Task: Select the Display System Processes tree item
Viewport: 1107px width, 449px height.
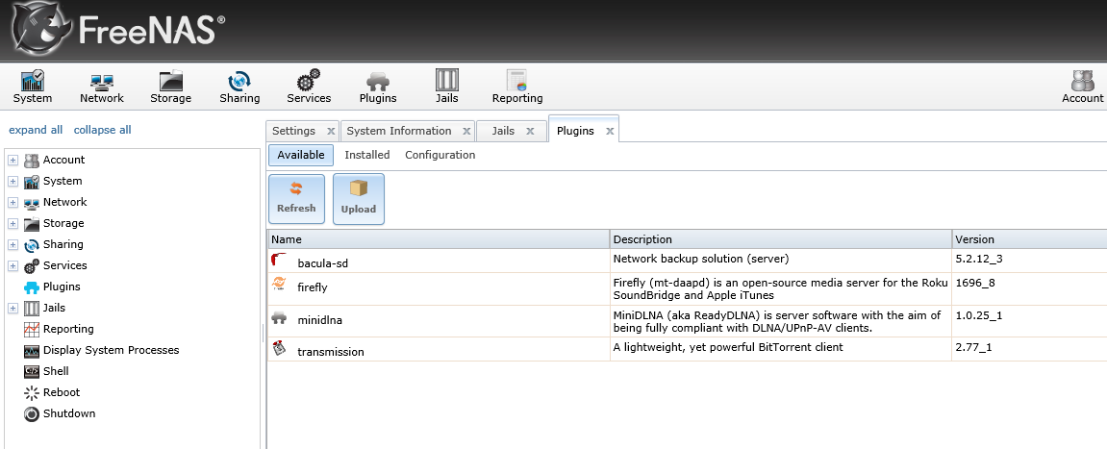Action: (111, 350)
